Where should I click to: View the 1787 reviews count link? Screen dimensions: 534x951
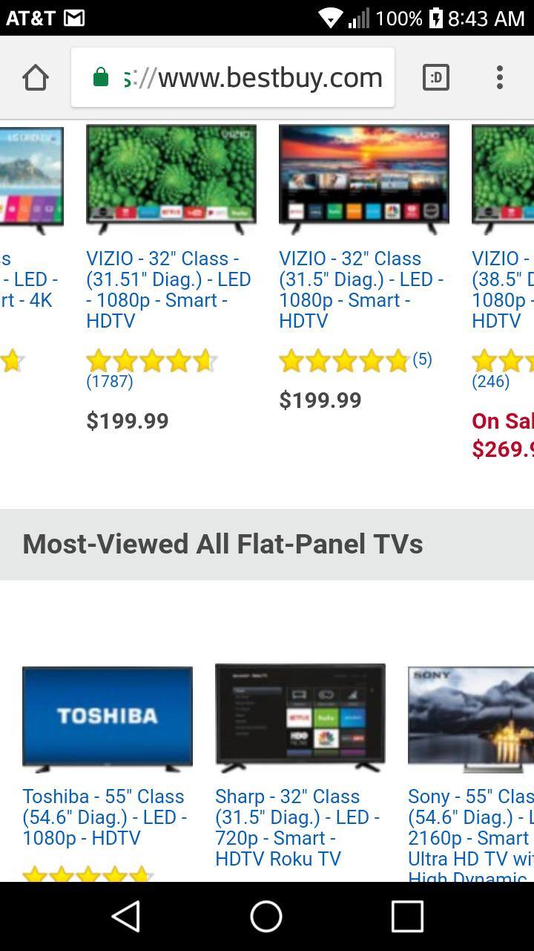110,381
